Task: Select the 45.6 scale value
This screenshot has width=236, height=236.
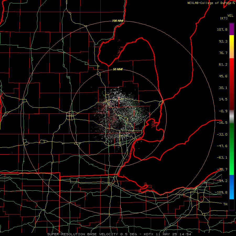Action: (x=223, y=76)
